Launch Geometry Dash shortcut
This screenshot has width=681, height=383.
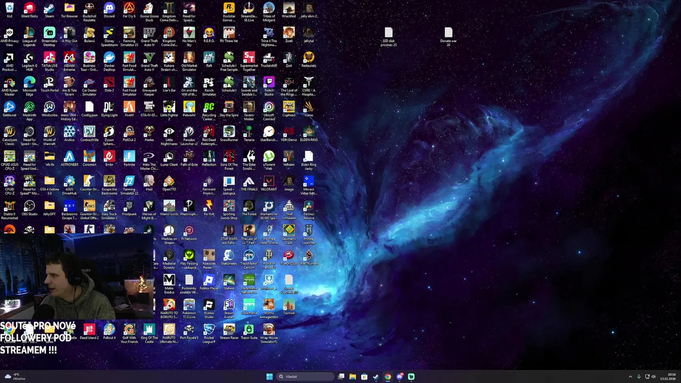point(289,235)
